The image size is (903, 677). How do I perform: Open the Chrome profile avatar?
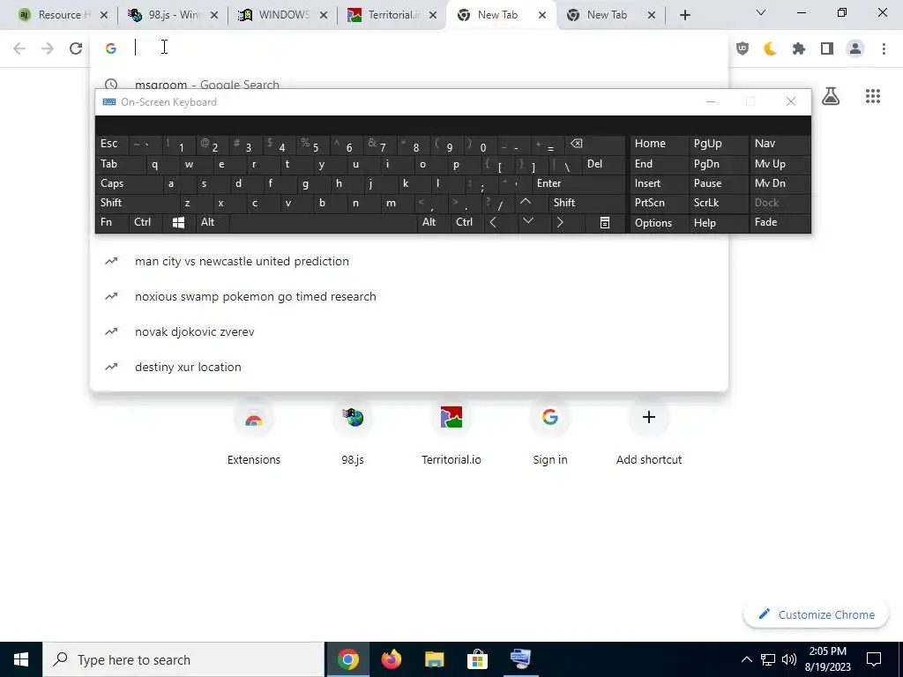click(855, 49)
